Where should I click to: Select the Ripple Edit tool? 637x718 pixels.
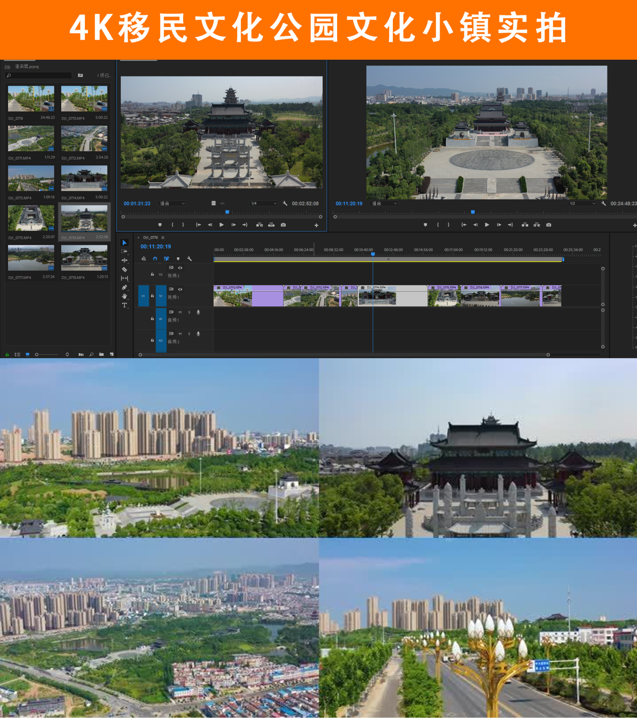pos(124,260)
